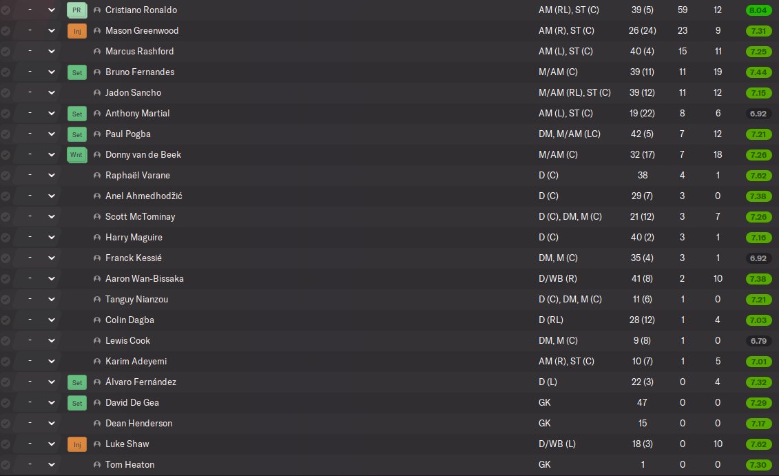Open Anthony Martial's player profile

(137, 114)
